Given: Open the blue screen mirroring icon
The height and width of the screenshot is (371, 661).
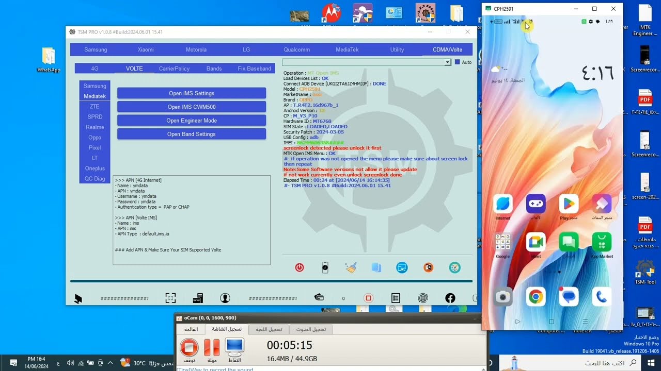Looking at the screenshot, I should click(x=402, y=267).
